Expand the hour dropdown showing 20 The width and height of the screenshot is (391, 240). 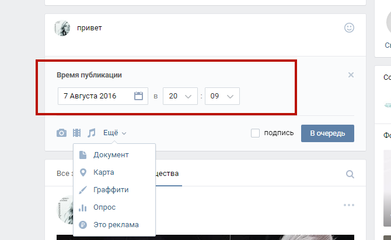180,96
